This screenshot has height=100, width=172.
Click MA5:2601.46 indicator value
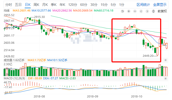coord(22,10)
